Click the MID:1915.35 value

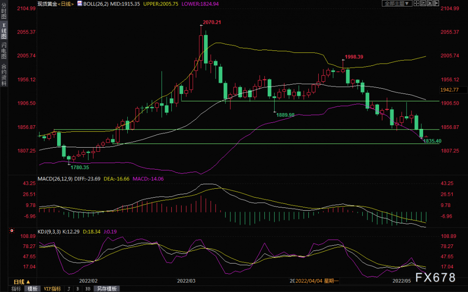[x=125, y=4]
